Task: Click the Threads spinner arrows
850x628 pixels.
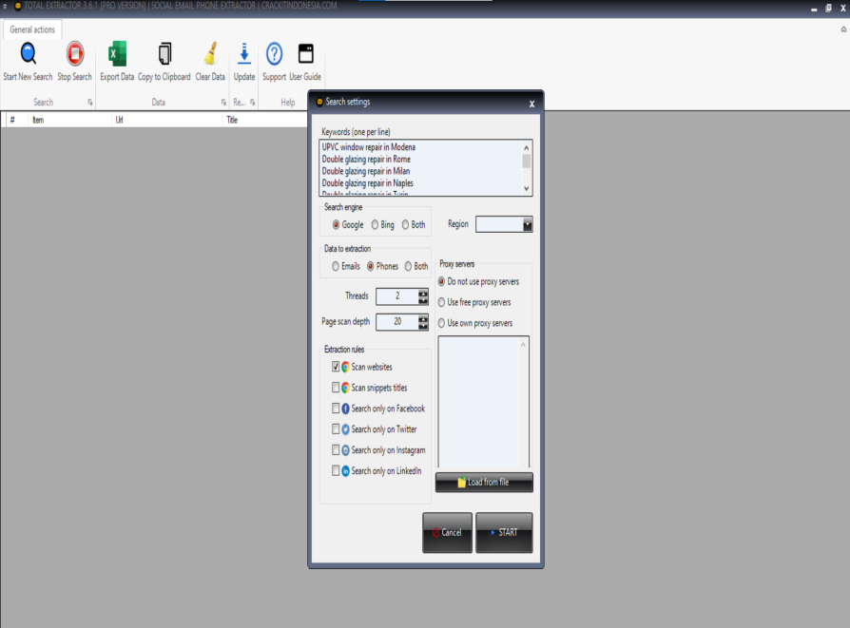Action: tap(423, 296)
